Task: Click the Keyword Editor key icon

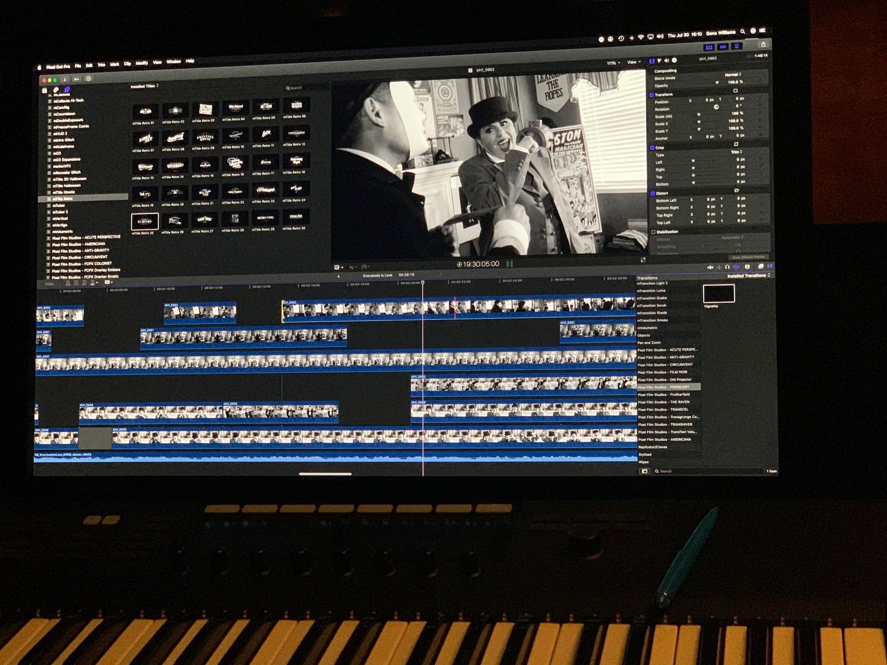Action: (77, 79)
